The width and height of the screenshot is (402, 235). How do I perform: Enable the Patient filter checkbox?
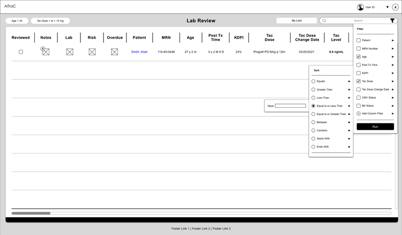point(359,40)
